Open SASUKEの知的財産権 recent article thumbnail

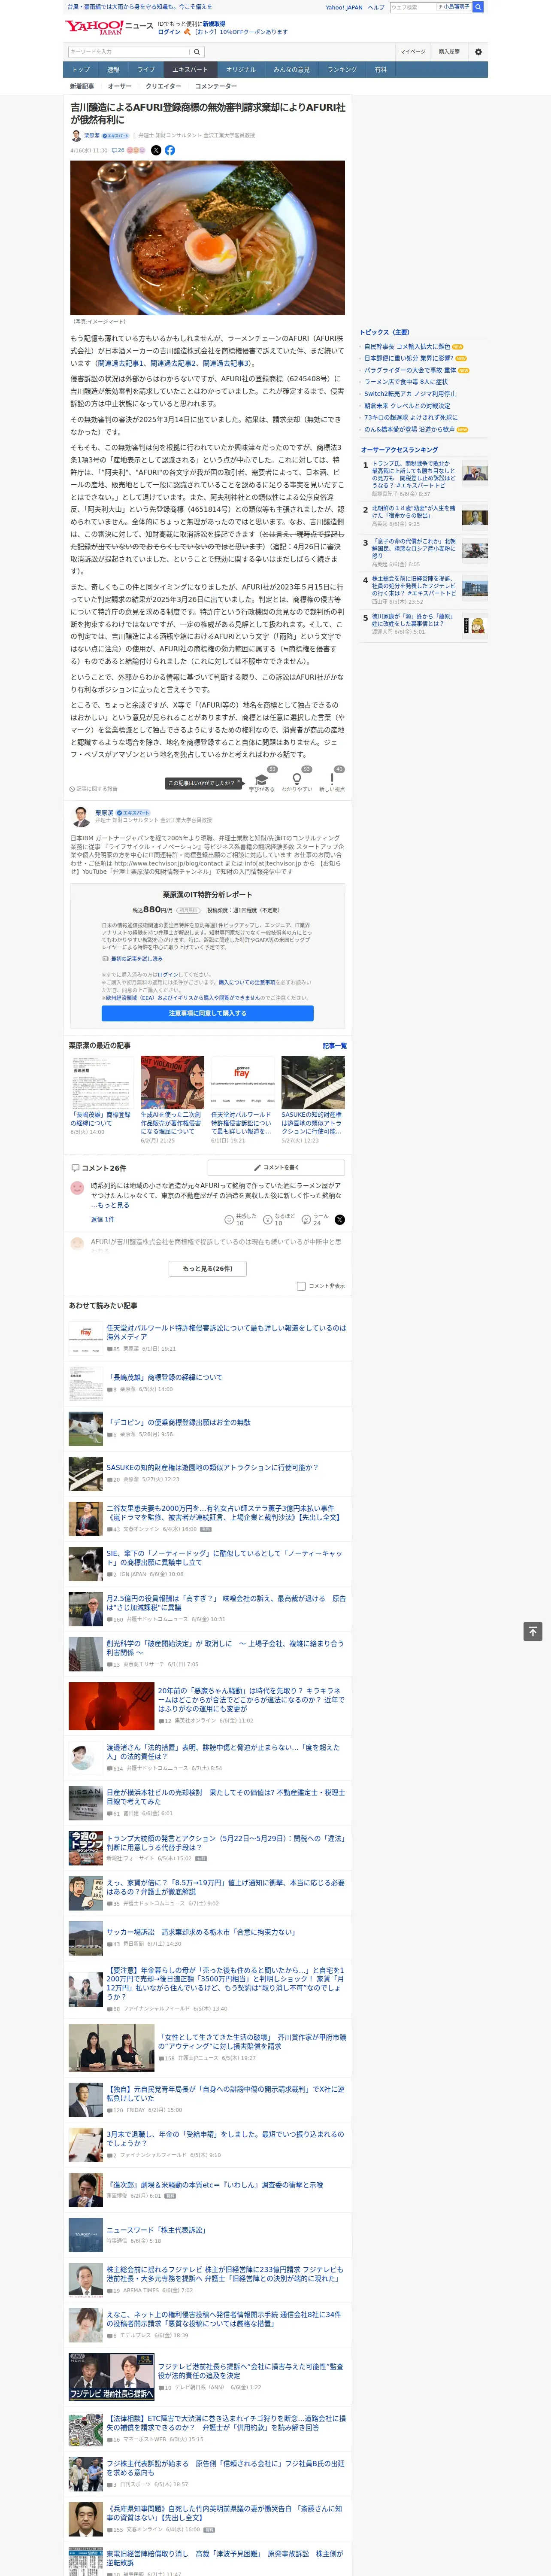(x=312, y=1082)
